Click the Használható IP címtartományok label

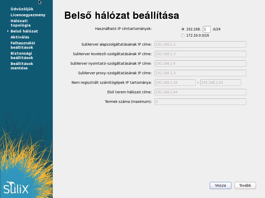click(x=123, y=29)
